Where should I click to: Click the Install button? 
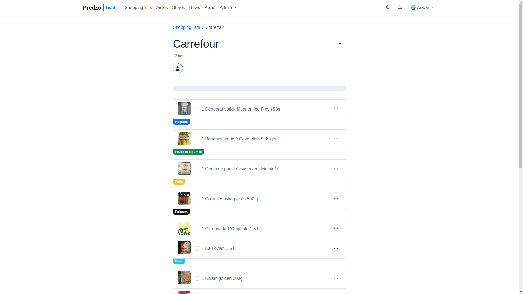click(111, 8)
